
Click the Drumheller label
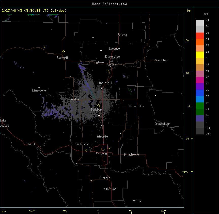click(162, 124)
